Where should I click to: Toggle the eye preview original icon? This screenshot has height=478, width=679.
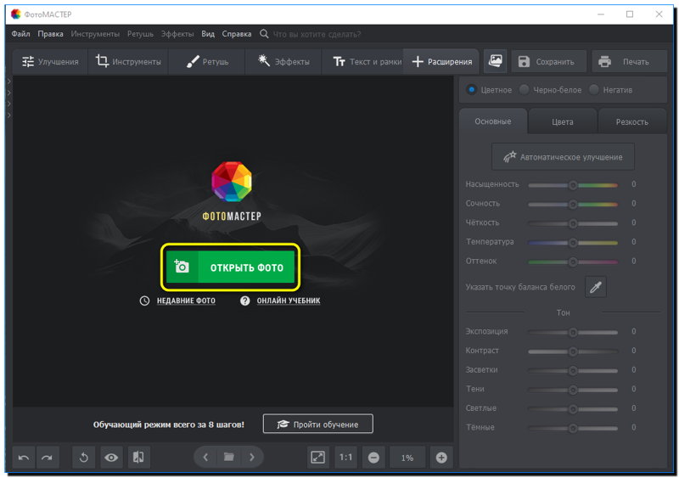point(111,457)
